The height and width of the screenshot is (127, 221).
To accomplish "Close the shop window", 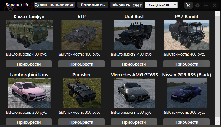I will point(215,5).
